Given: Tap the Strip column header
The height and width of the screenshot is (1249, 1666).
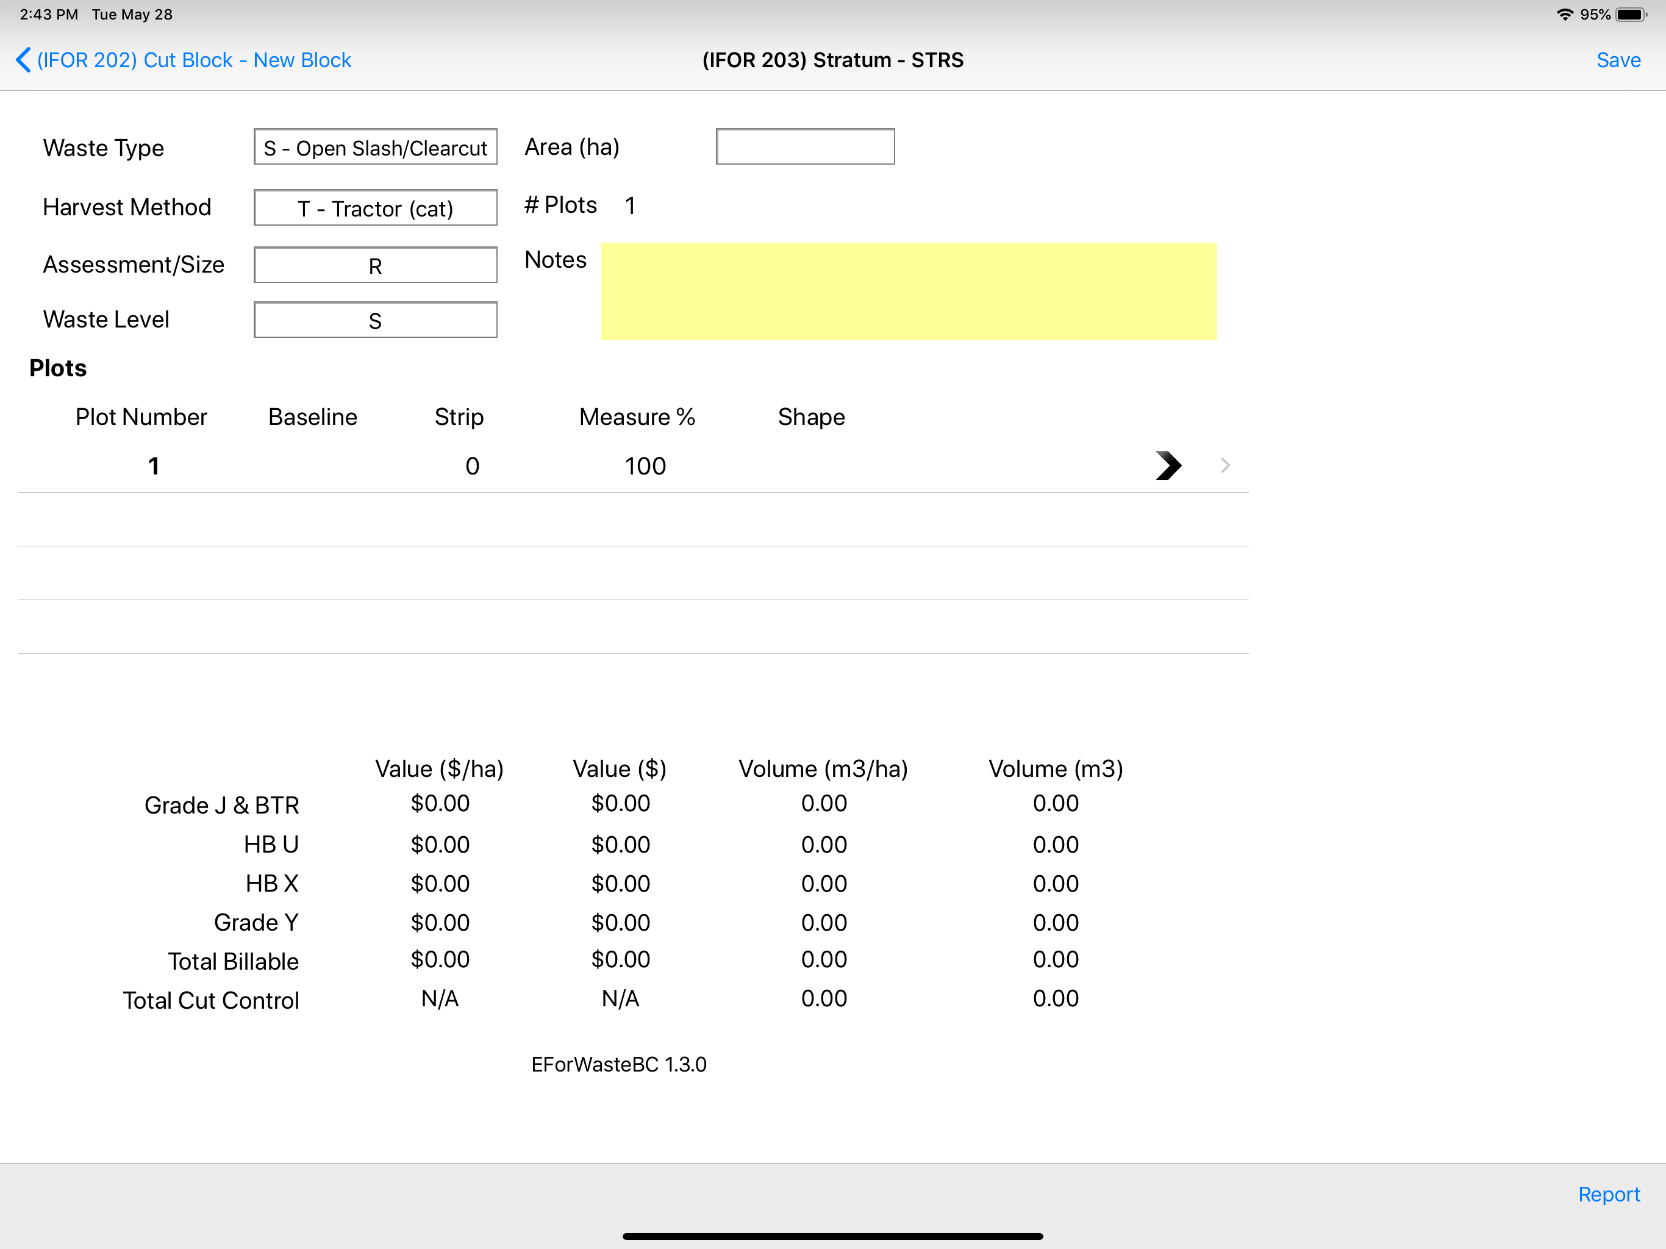Looking at the screenshot, I should tap(459, 417).
